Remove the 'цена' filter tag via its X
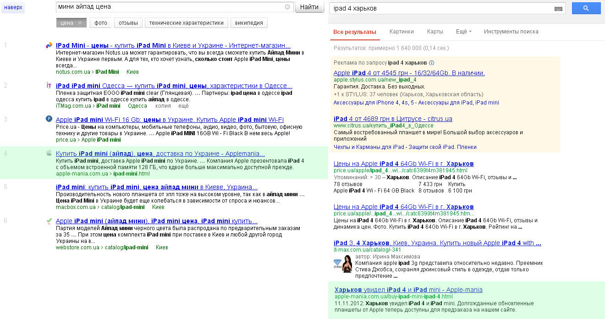The image size is (605, 319). (80, 23)
